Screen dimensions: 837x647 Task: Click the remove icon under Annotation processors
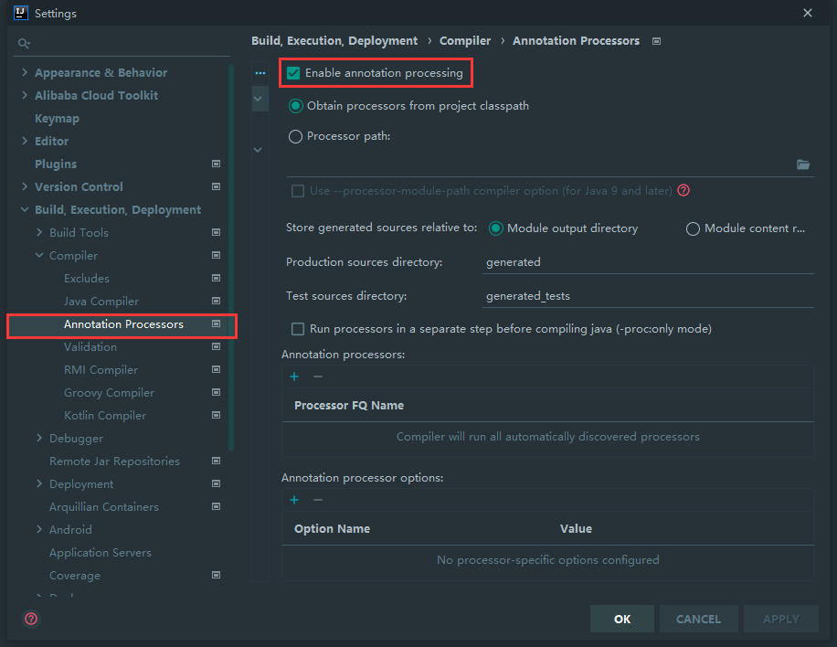point(318,377)
